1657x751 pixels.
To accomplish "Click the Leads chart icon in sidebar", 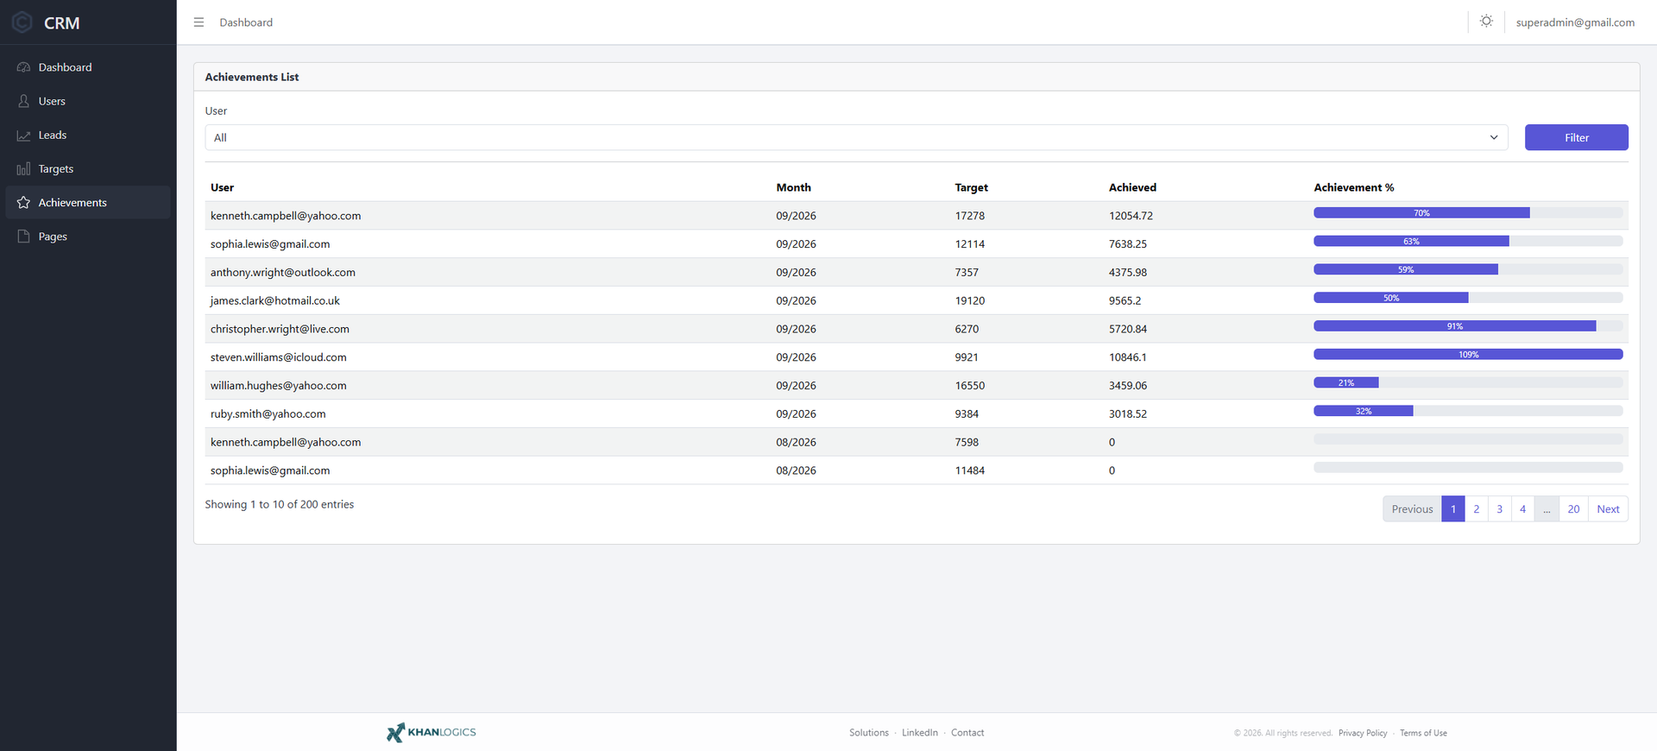I will pos(23,136).
